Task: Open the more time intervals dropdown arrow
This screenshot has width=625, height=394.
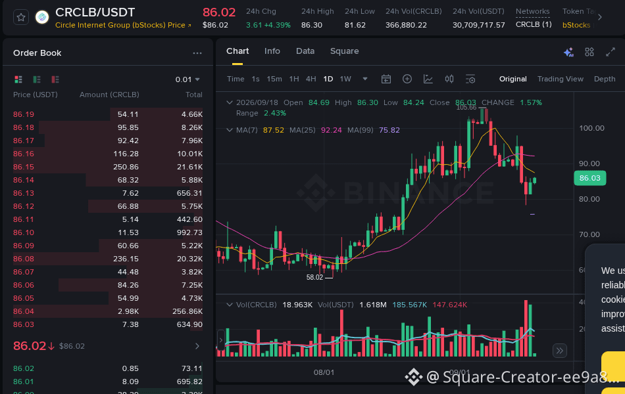Action: tap(364, 79)
